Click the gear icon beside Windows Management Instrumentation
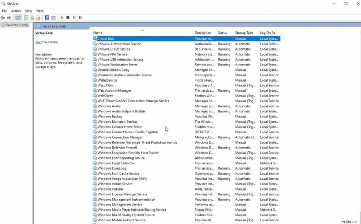This screenshot has height=224, width=361. click(x=95, y=199)
